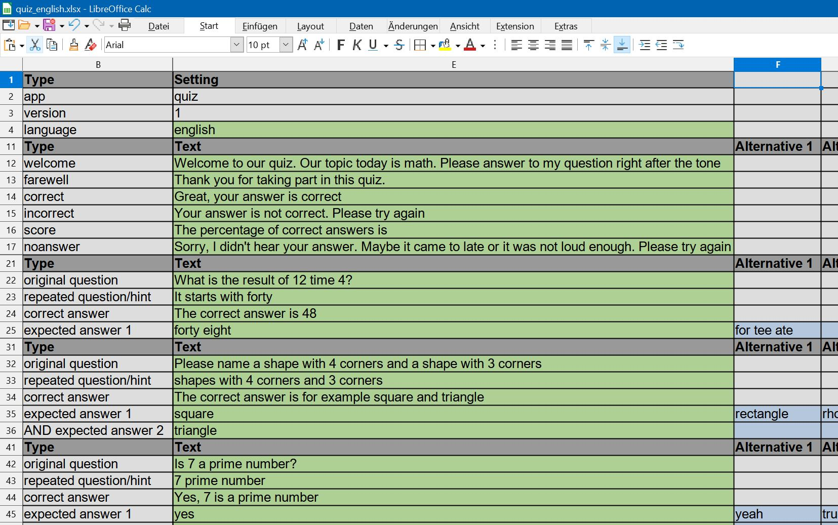This screenshot has width=838, height=525.
Task: Increase the cell indent
Action: pos(645,45)
